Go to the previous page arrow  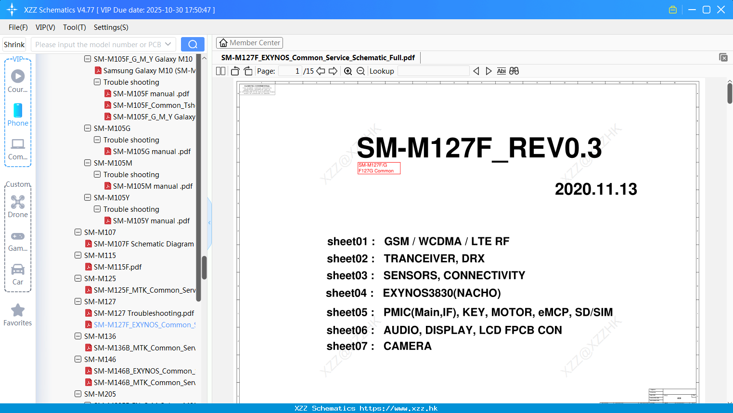point(321,71)
